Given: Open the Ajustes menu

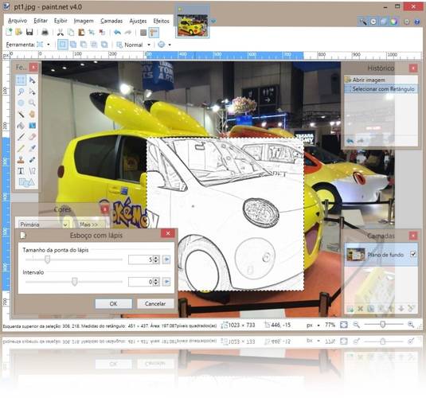Looking at the screenshot, I should 138,21.
